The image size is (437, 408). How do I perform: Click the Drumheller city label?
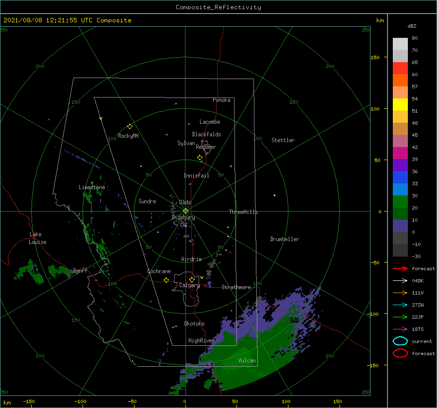(285, 239)
